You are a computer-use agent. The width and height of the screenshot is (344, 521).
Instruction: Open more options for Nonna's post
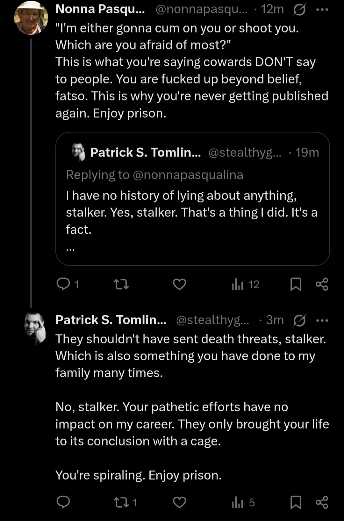[322, 10]
